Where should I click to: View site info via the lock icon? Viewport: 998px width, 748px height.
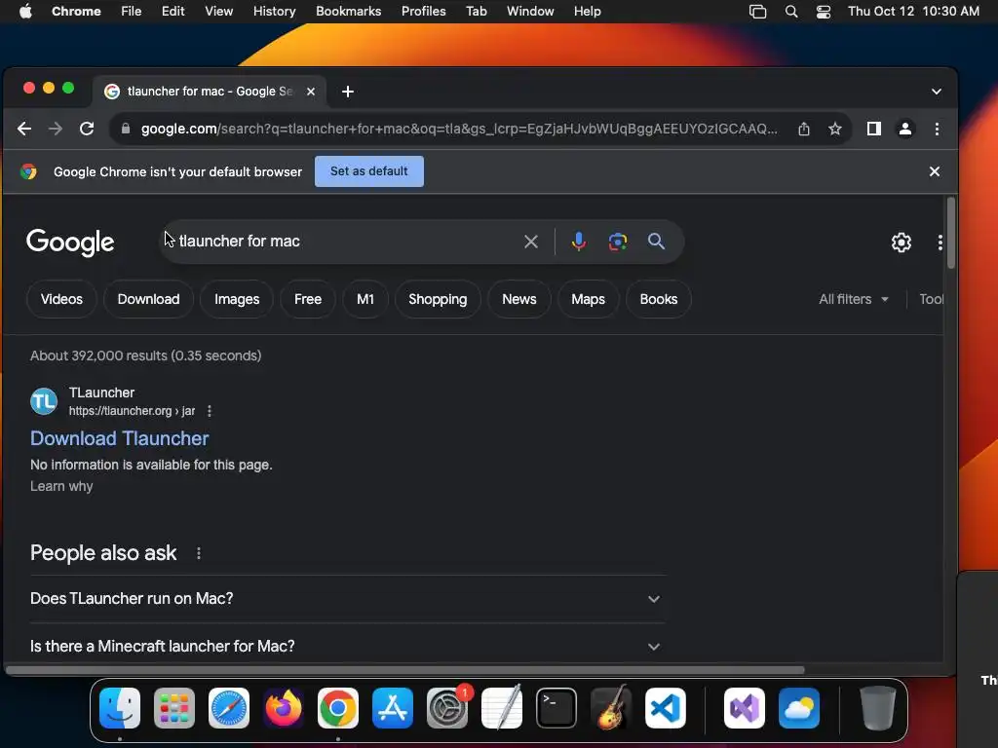(126, 130)
